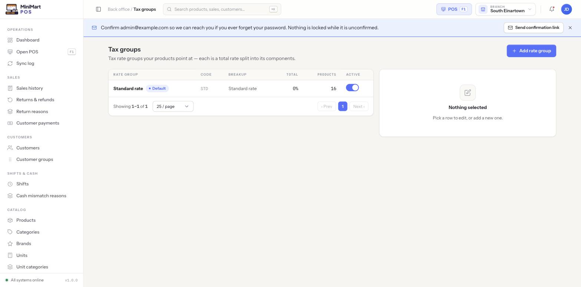Image resolution: width=581 pixels, height=287 pixels.
Task: Click the Customers people icon
Action: coord(10,148)
